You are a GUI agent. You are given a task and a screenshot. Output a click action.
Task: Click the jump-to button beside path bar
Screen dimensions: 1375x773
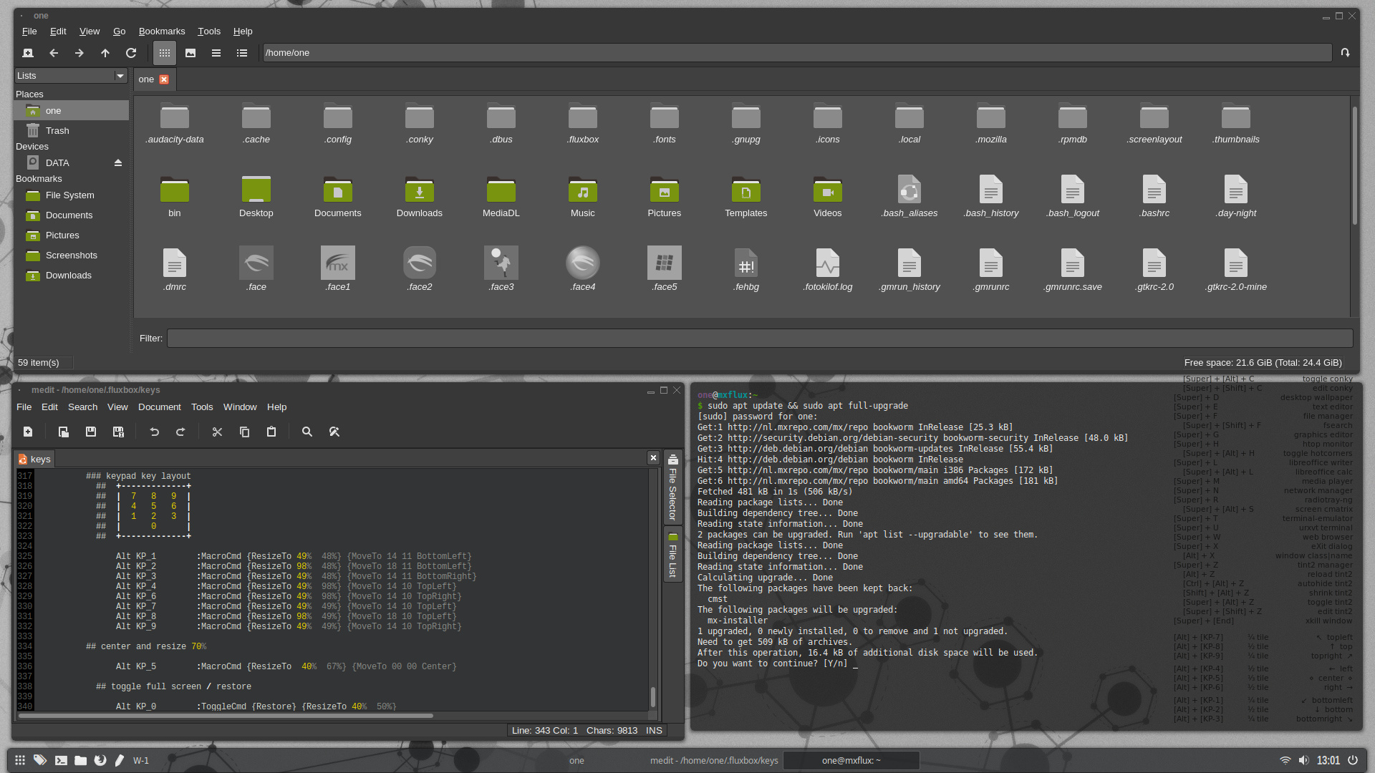pos(1345,53)
